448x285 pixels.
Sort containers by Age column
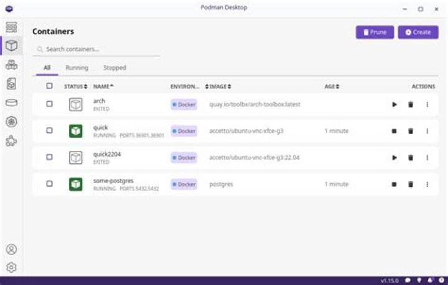(x=332, y=86)
